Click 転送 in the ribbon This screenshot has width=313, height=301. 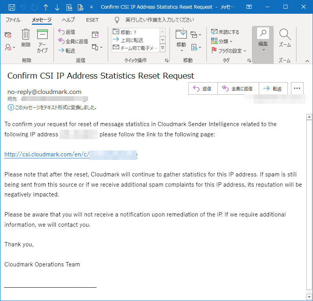[67, 50]
